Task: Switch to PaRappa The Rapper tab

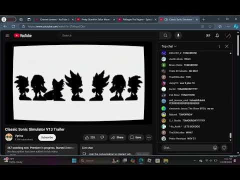Action: [136, 19]
